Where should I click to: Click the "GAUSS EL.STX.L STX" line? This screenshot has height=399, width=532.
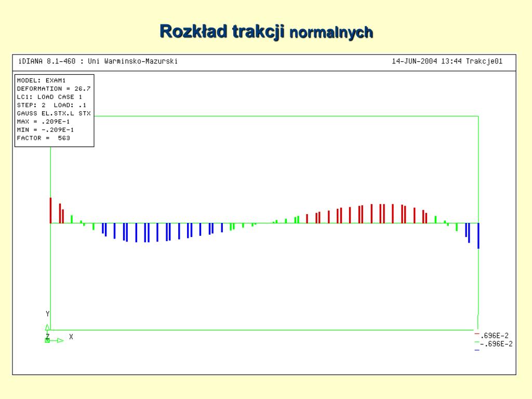[54, 113]
